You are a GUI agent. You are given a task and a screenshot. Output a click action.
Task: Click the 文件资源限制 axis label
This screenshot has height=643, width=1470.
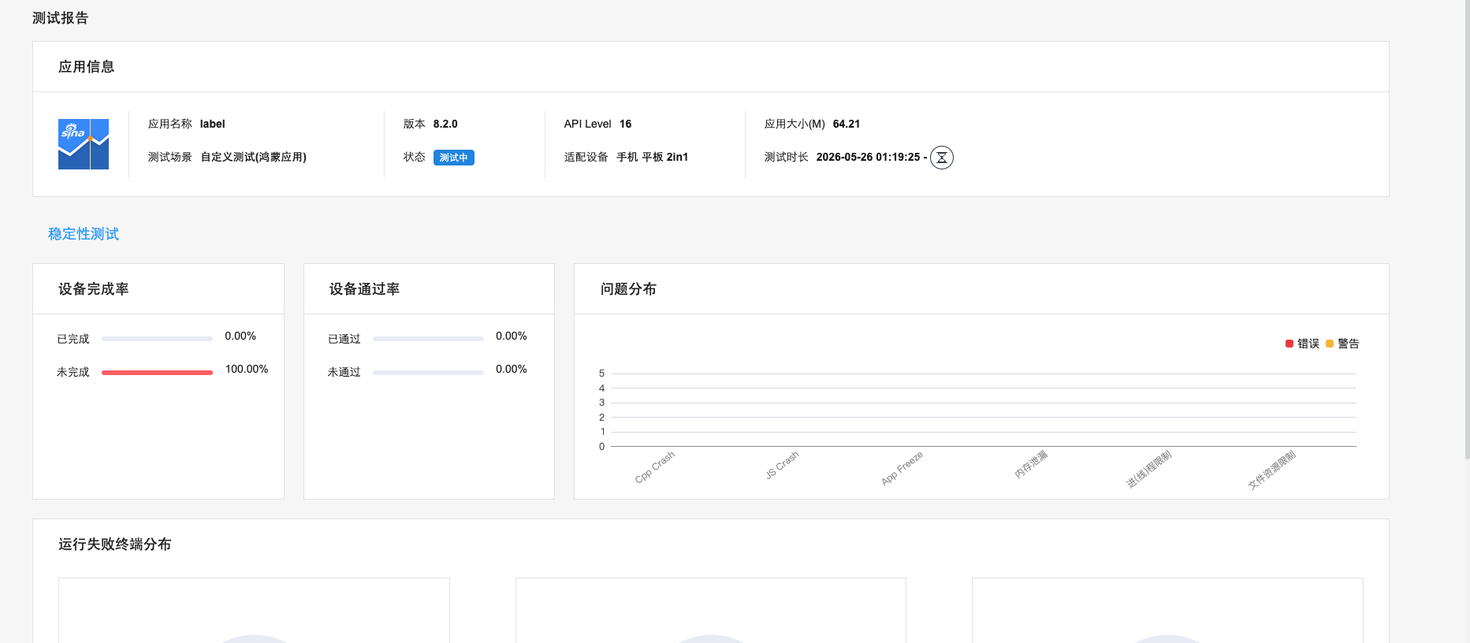[x=1272, y=470]
